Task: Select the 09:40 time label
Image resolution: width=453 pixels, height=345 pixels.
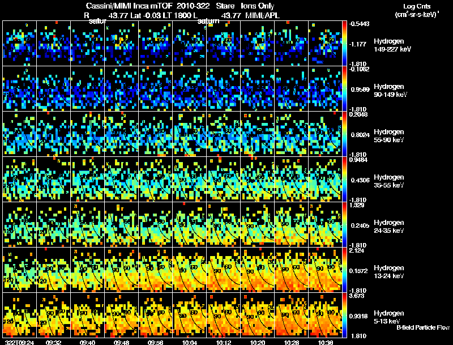Action: click(88, 343)
